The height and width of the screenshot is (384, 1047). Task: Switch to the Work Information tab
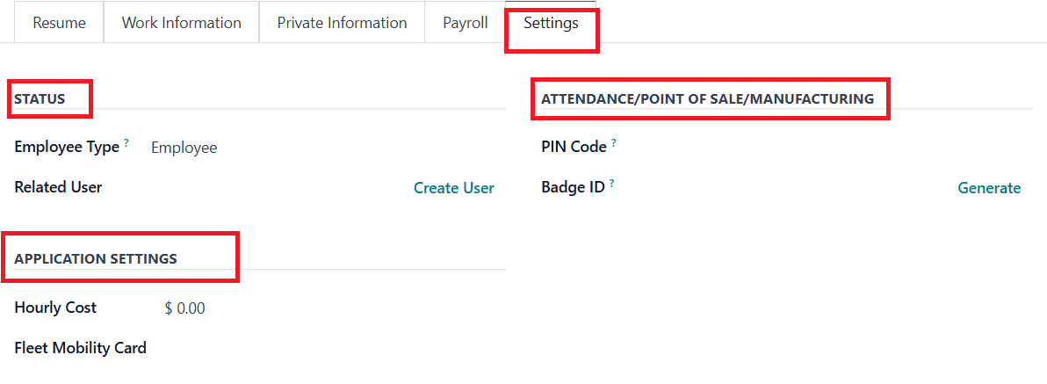pyautogui.click(x=181, y=23)
